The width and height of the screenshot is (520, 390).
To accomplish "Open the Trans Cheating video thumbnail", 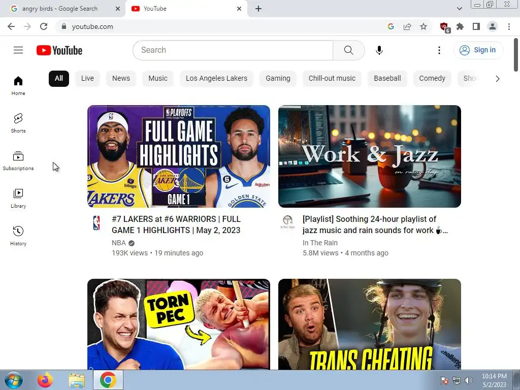I will click(370, 324).
